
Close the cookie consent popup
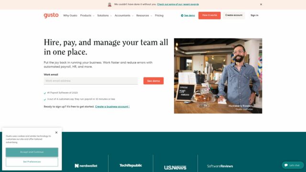56,132
